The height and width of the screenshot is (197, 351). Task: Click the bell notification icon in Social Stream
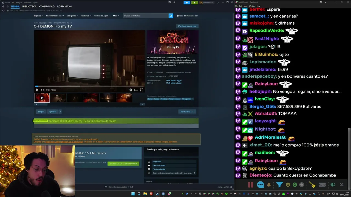pos(269,185)
